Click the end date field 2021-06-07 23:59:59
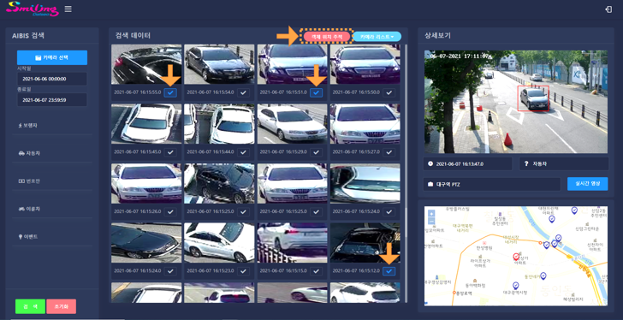The image size is (623, 320). [x=52, y=100]
